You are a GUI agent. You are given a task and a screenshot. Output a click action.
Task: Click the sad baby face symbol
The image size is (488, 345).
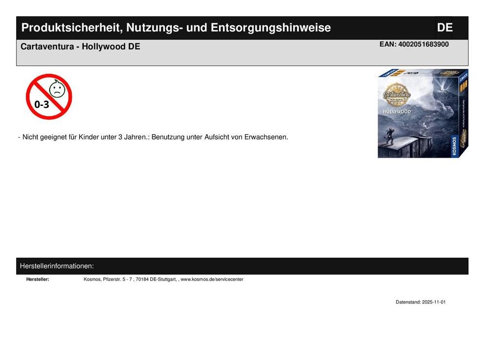57,89
